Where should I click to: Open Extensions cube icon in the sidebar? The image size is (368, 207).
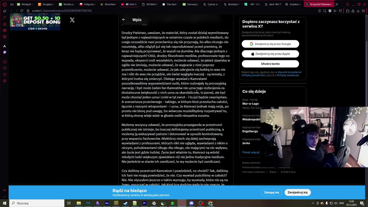[x=5, y=74]
